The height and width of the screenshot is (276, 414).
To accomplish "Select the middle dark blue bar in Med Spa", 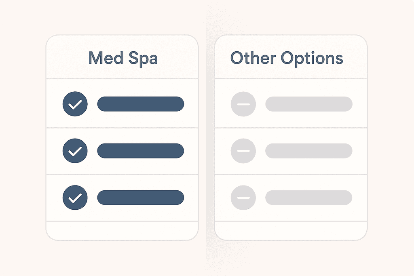I will [141, 151].
